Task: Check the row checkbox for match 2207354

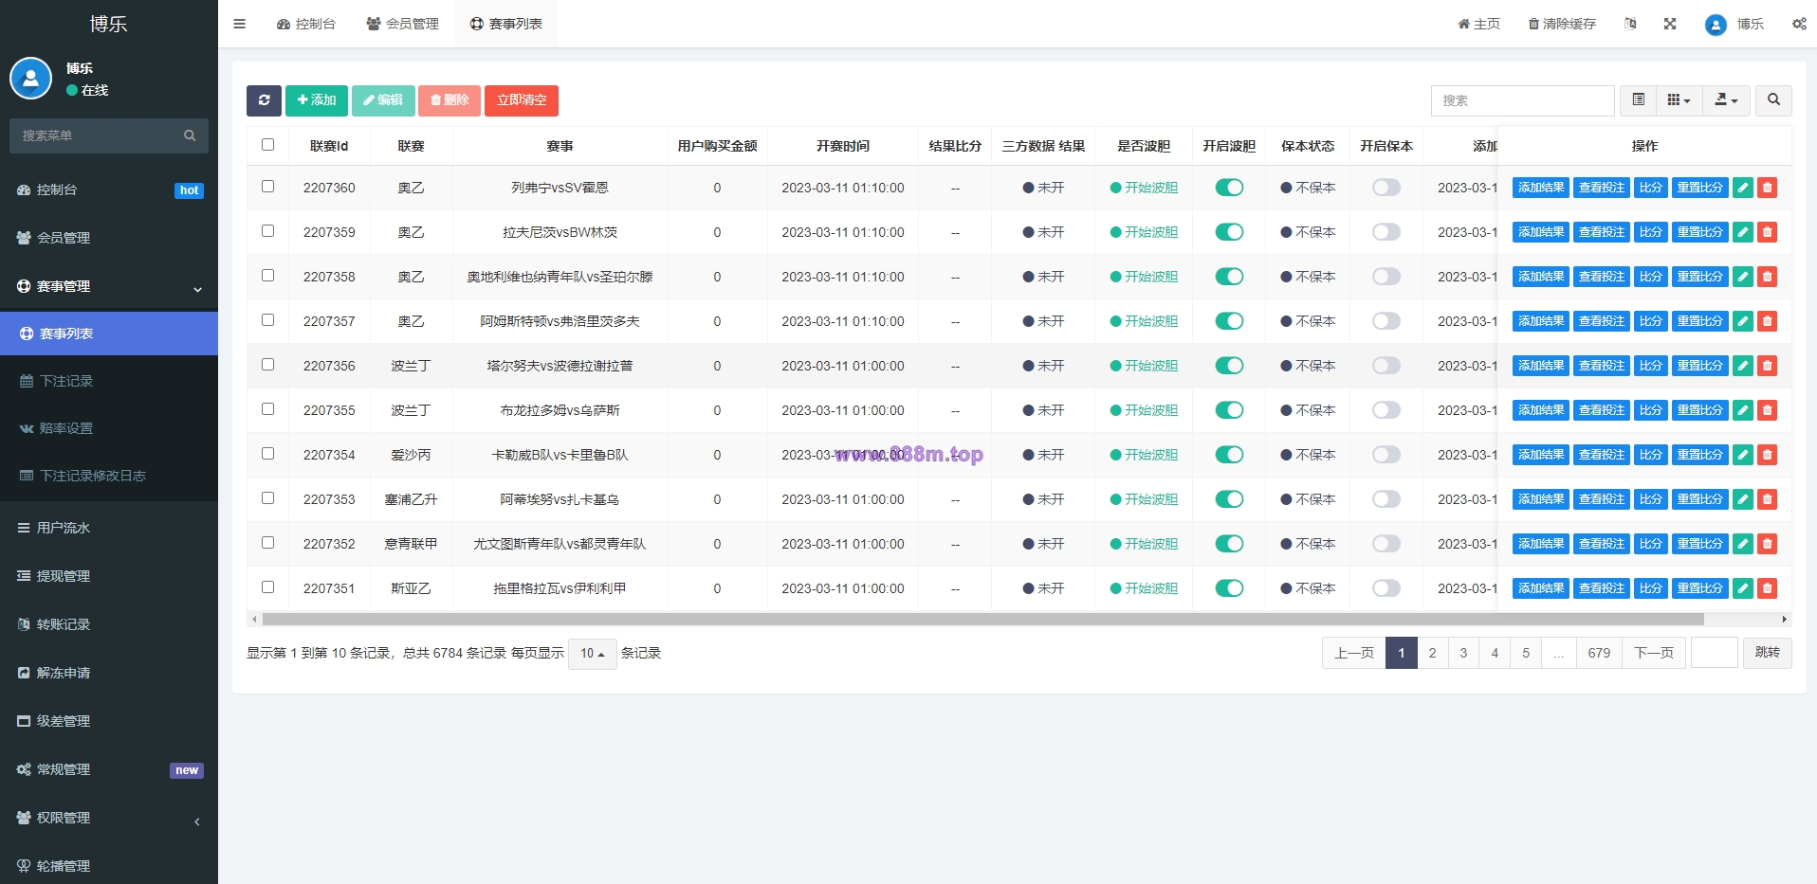Action: [x=267, y=454]
